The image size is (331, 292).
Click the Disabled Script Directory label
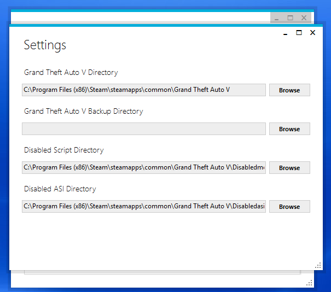(64, 150)
